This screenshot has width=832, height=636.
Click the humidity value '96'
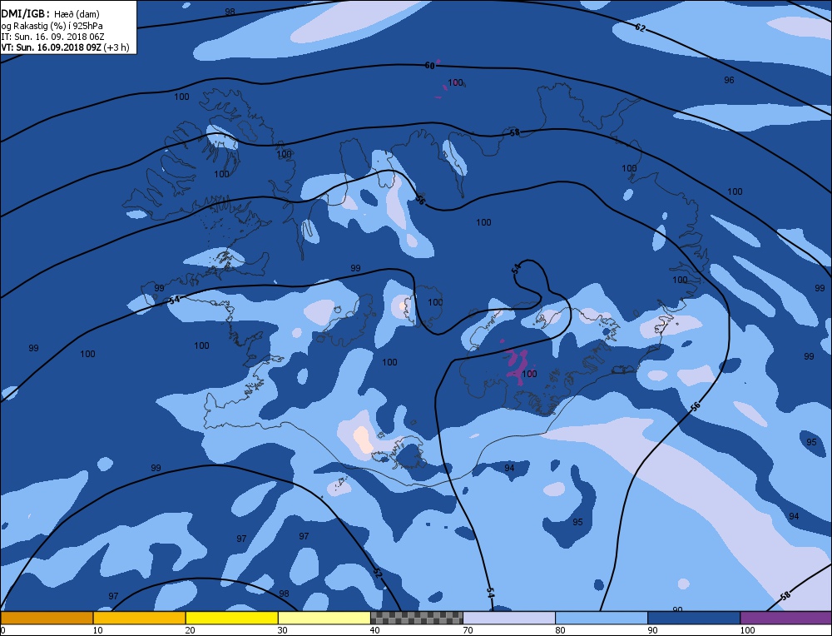[729, 80]
